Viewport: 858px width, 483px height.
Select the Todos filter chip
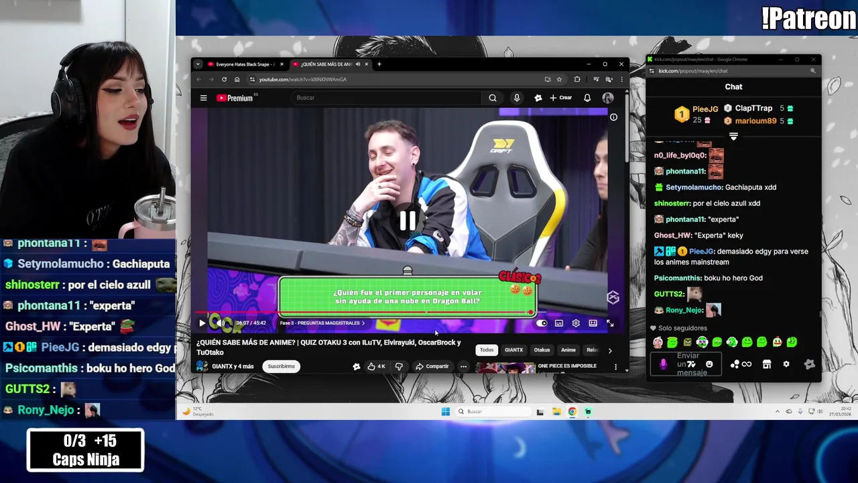point(487,350)
